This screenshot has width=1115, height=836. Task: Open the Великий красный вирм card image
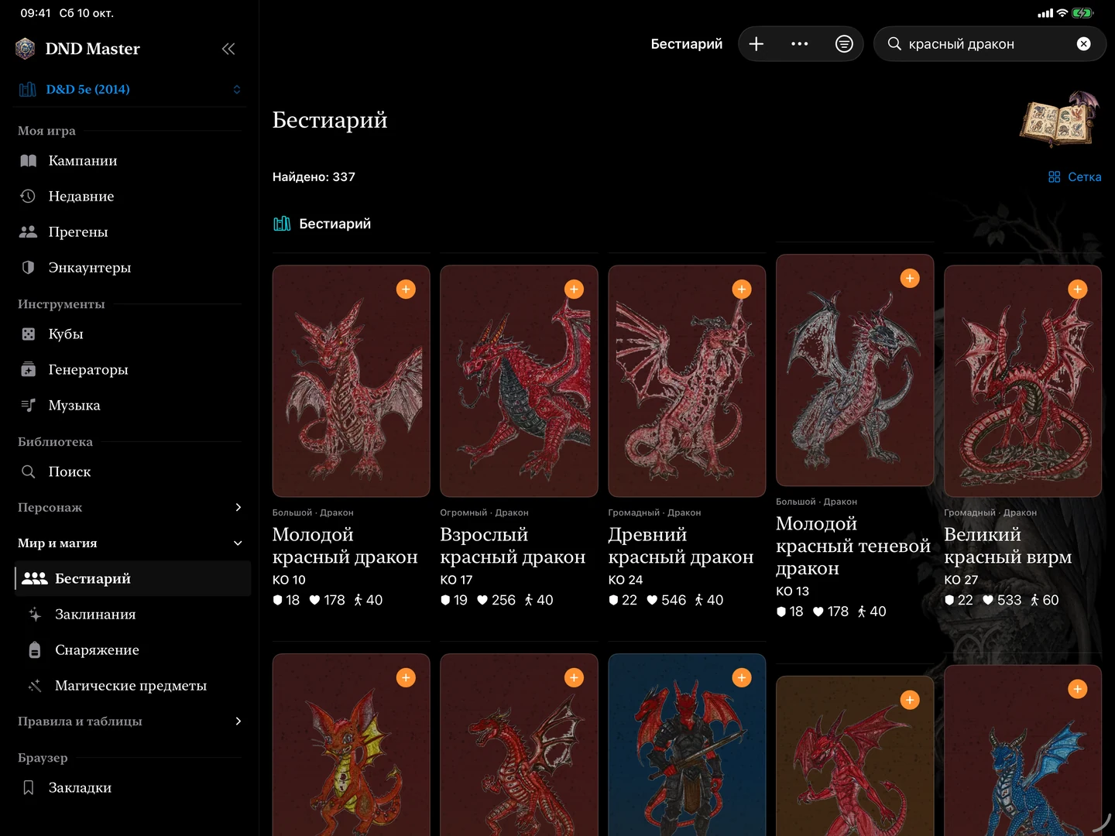[x=1023, y=381]
